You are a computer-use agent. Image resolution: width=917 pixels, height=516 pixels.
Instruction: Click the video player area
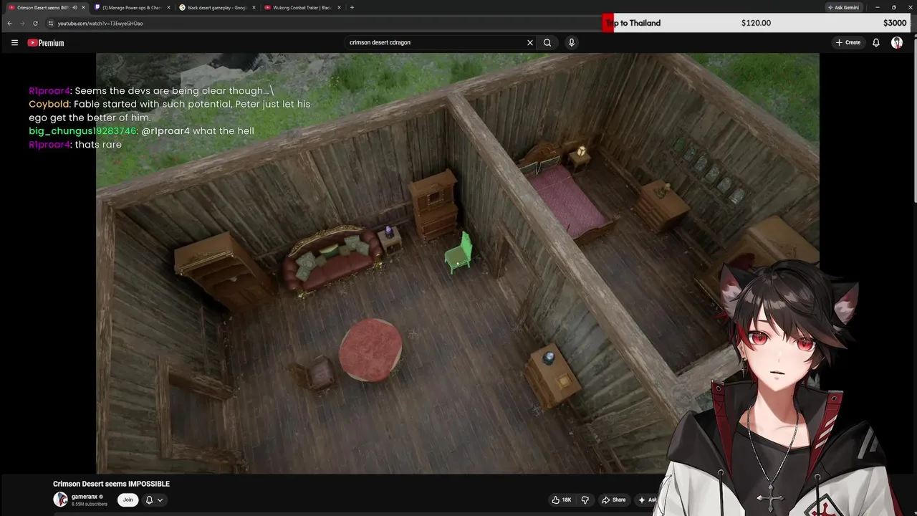pyautogui.click(x=457, y=263)
